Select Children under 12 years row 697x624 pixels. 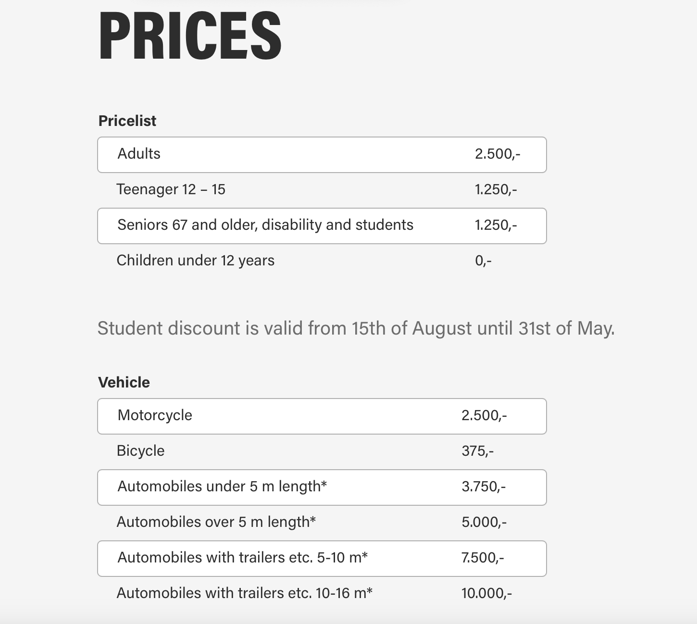[x=322, y=261]
